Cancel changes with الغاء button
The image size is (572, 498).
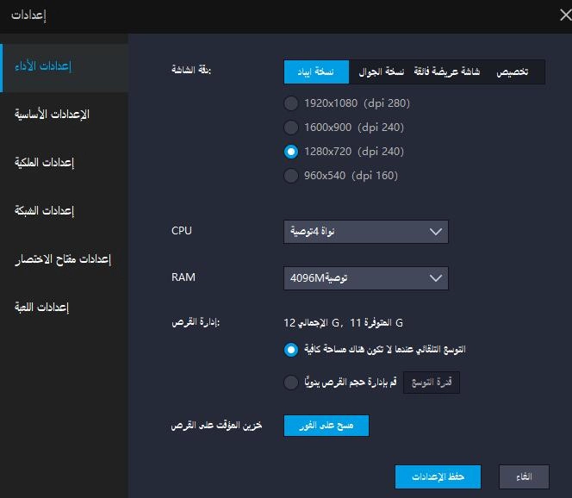(524, 476)
